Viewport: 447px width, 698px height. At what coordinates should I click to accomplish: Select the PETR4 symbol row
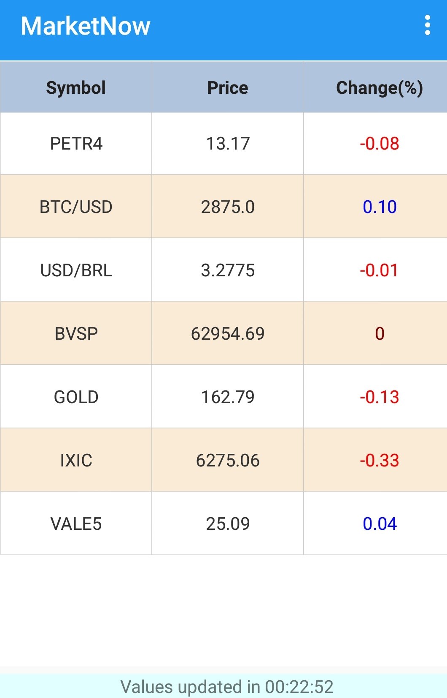click(x=76, y=144)
